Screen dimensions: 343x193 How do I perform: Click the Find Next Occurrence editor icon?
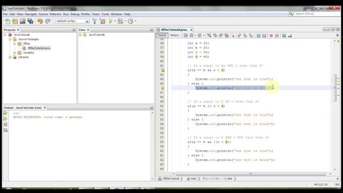[221, 35]
